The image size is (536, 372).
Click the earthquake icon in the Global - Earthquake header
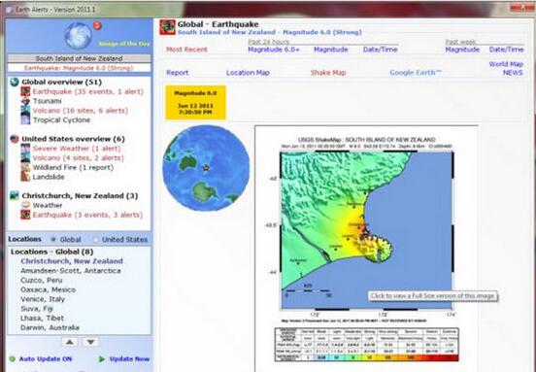coord(167,27)
